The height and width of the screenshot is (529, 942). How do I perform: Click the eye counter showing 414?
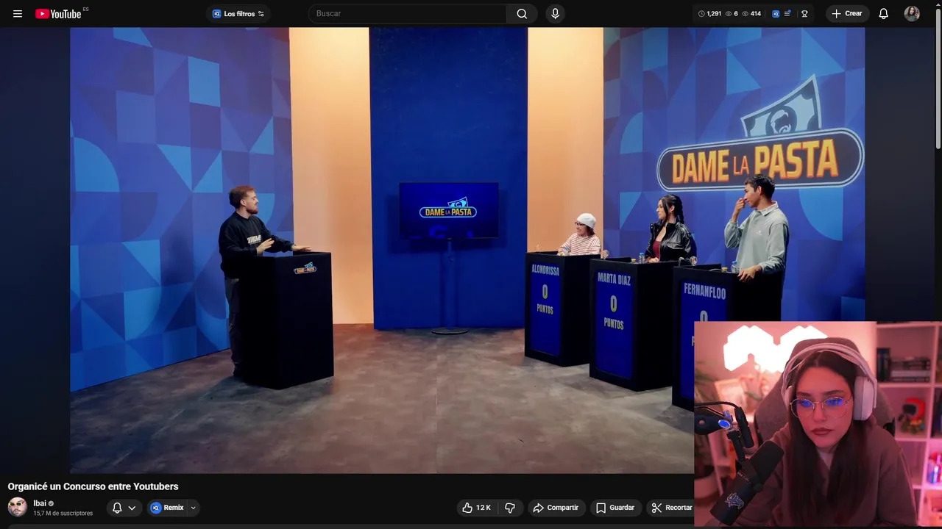[x=751, y=13]
